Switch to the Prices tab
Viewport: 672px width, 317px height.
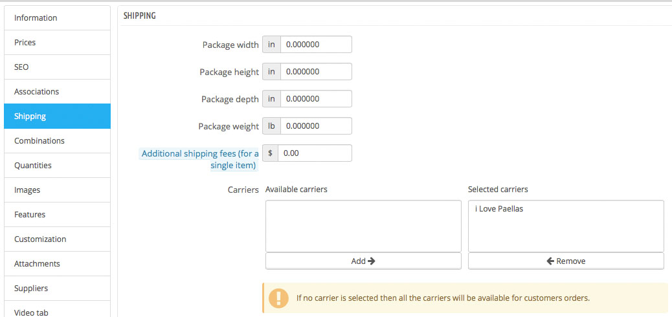point(57,42)
